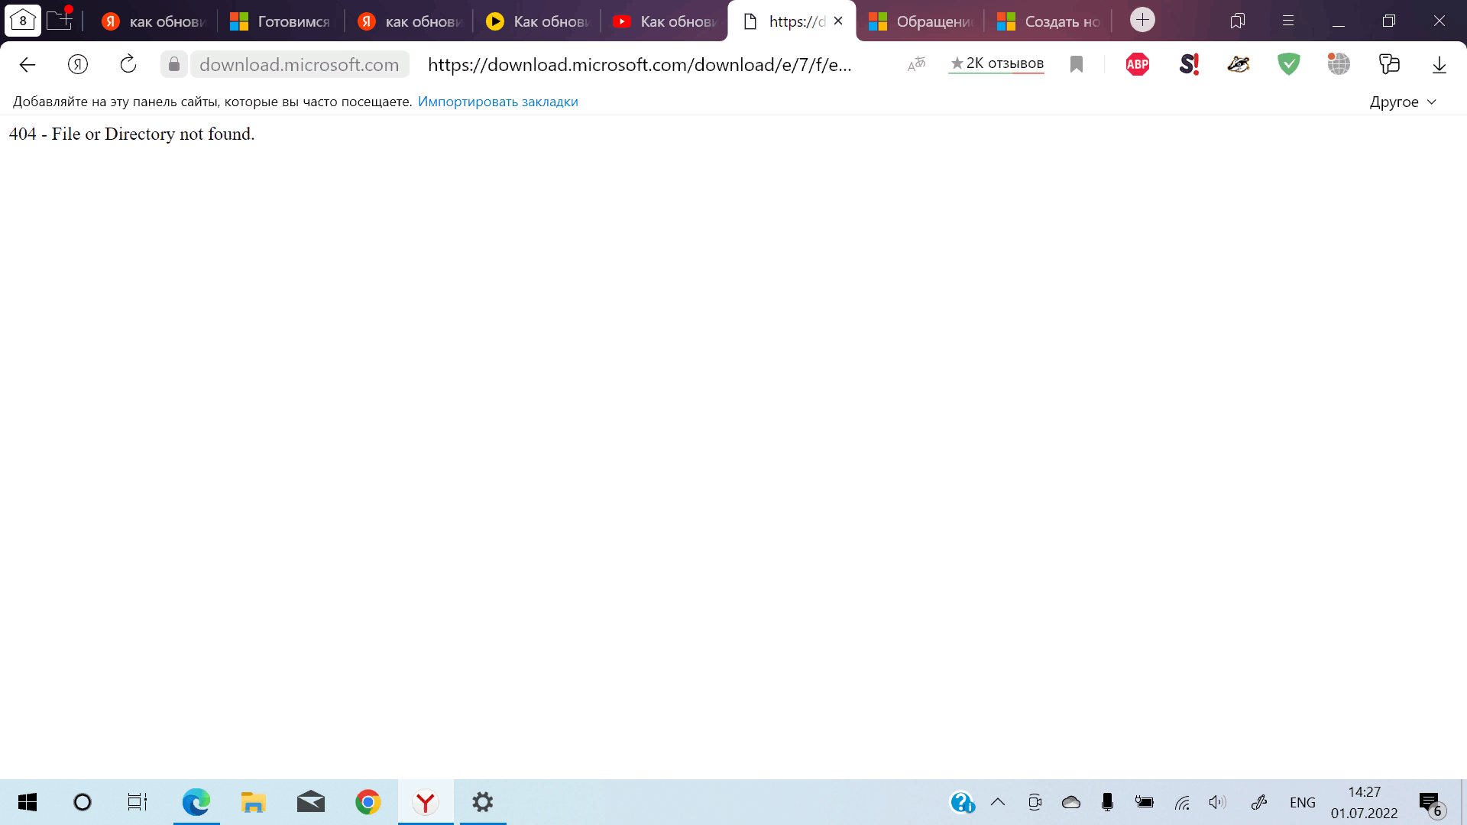The height and width of the screenshot is (825, 1467).
Task: Click the bird-shaped extension icon
Action: click(x=1239, y=64)
